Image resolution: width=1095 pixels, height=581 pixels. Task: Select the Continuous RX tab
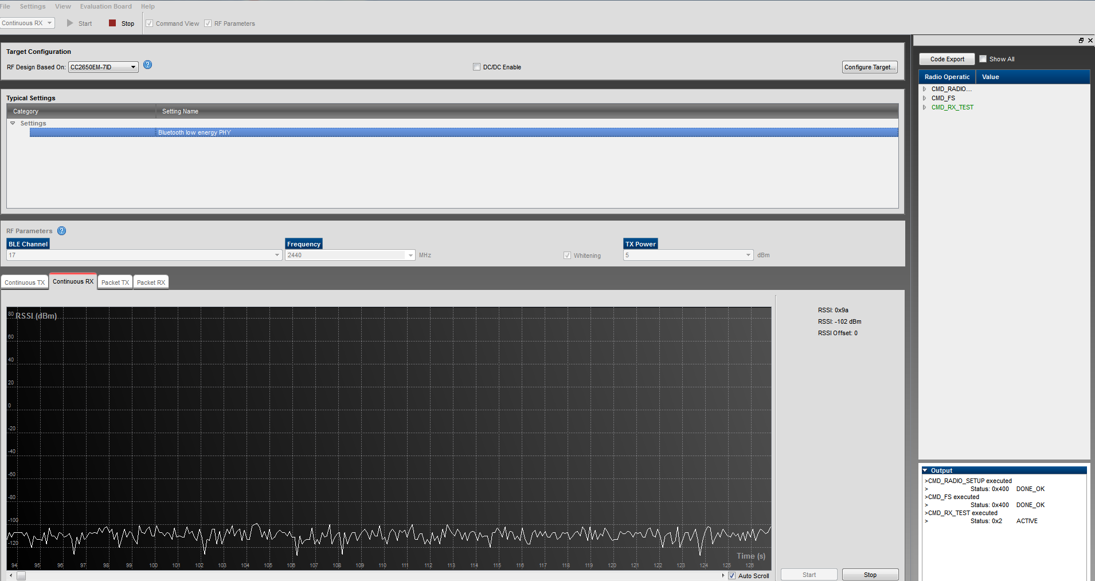point(73,281)
